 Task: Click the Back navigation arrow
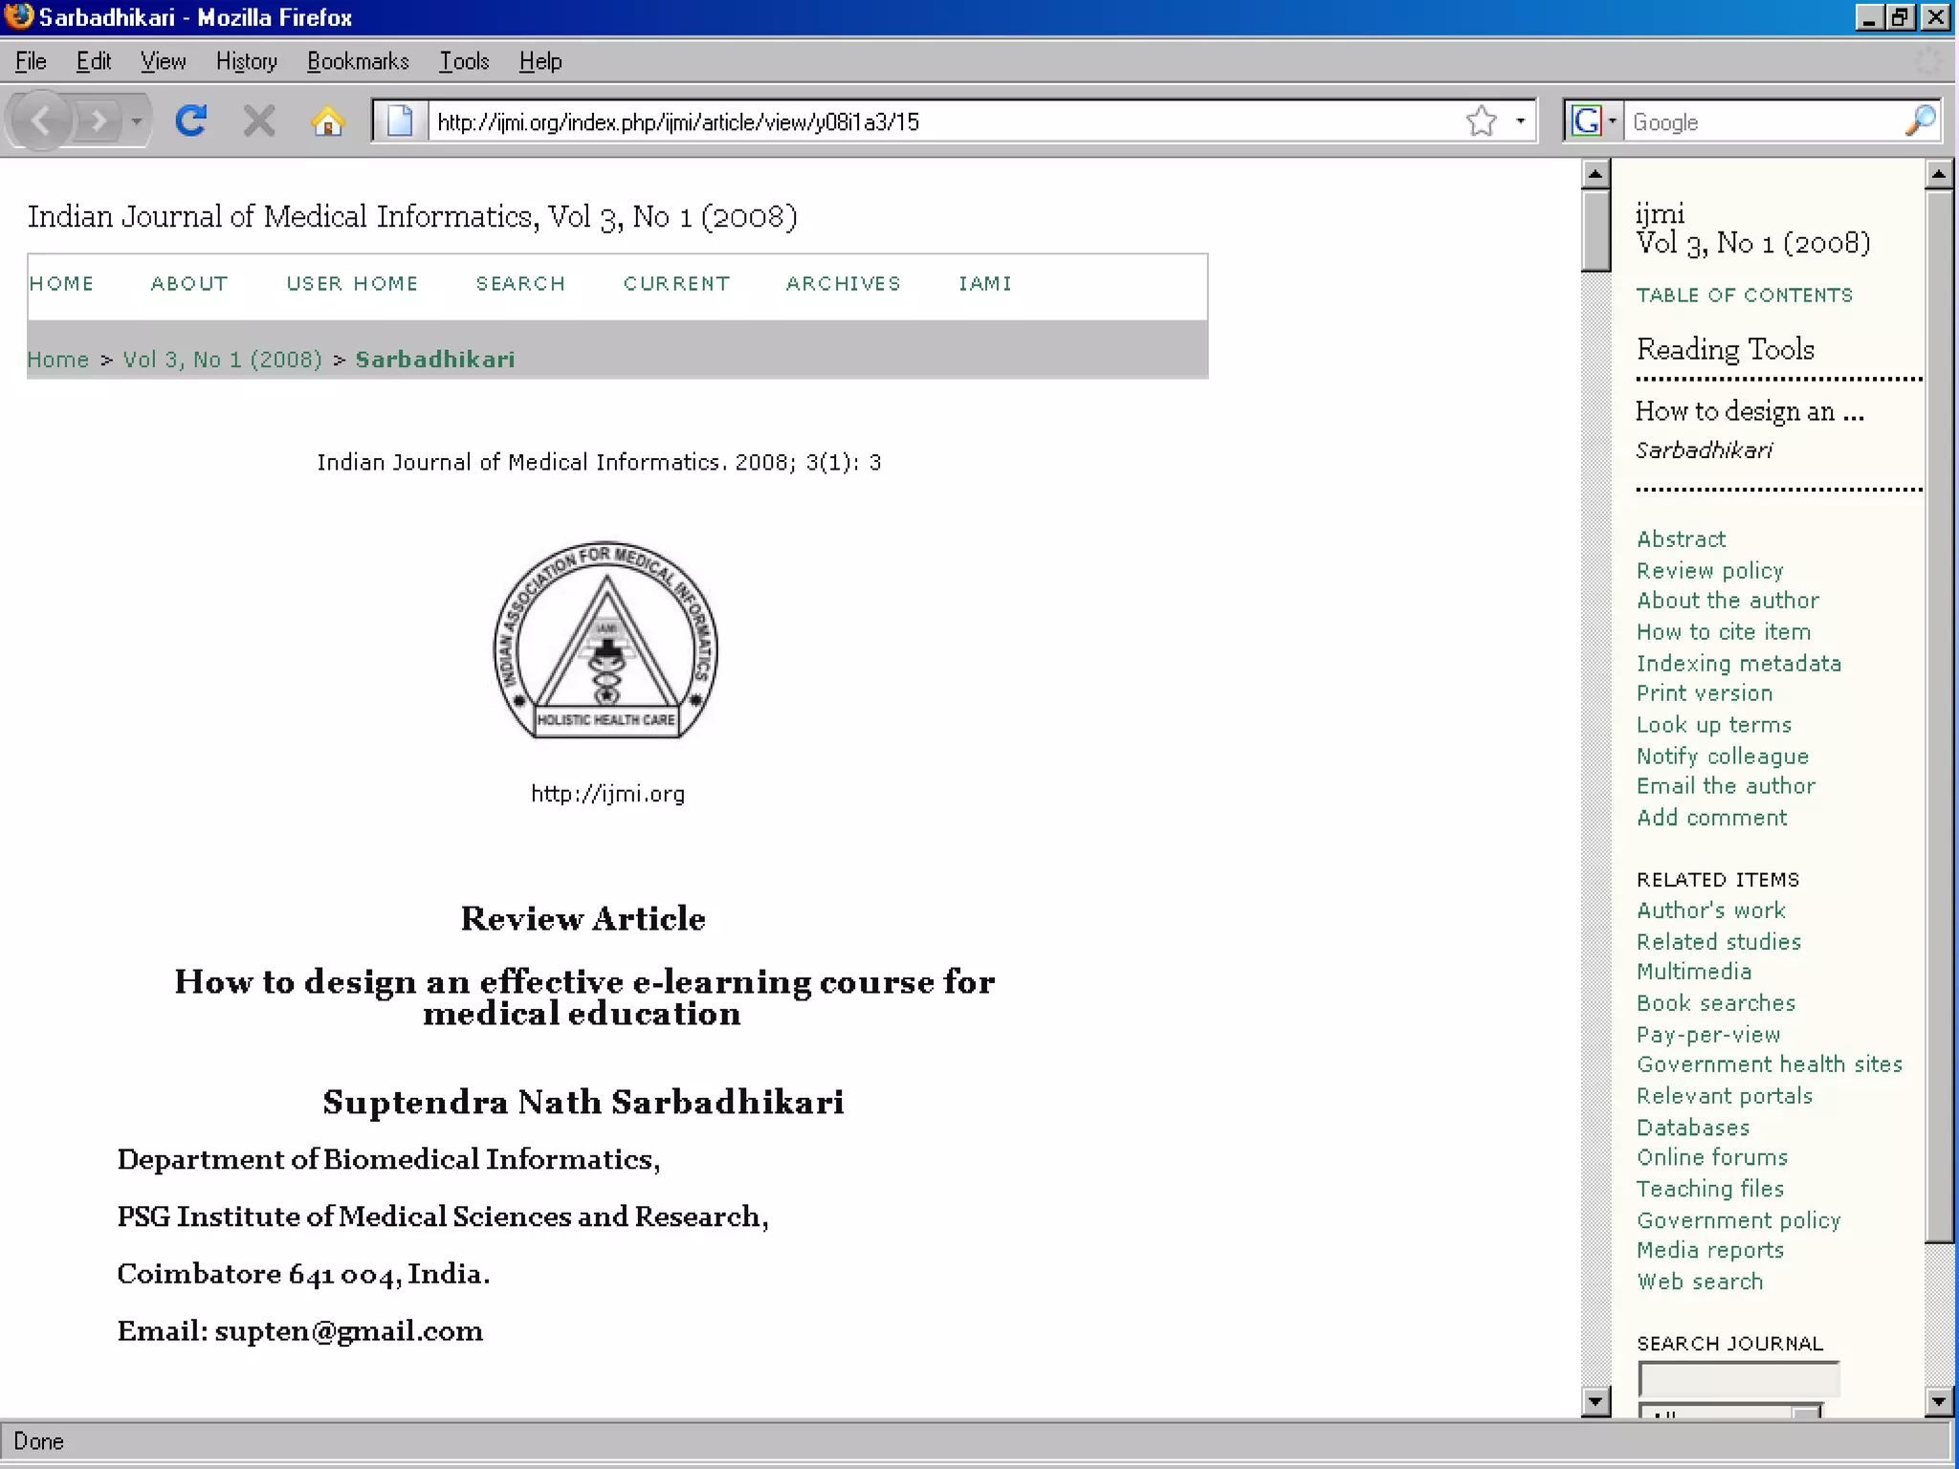point(41,121)
